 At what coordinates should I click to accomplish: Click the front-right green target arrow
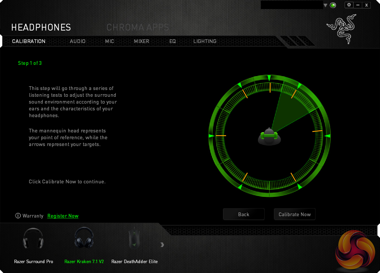[x=299, y=85]
